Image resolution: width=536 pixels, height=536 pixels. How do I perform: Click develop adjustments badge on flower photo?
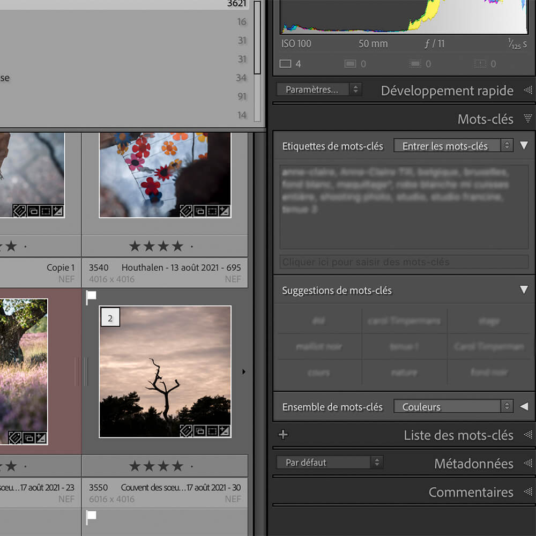coord(224,211)
